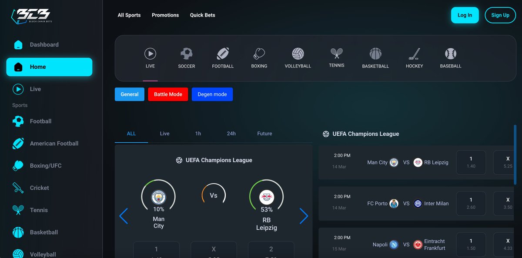Screen dimensions: 522x258
Task: Open Promotions menu
Action: tap(165, 15)
